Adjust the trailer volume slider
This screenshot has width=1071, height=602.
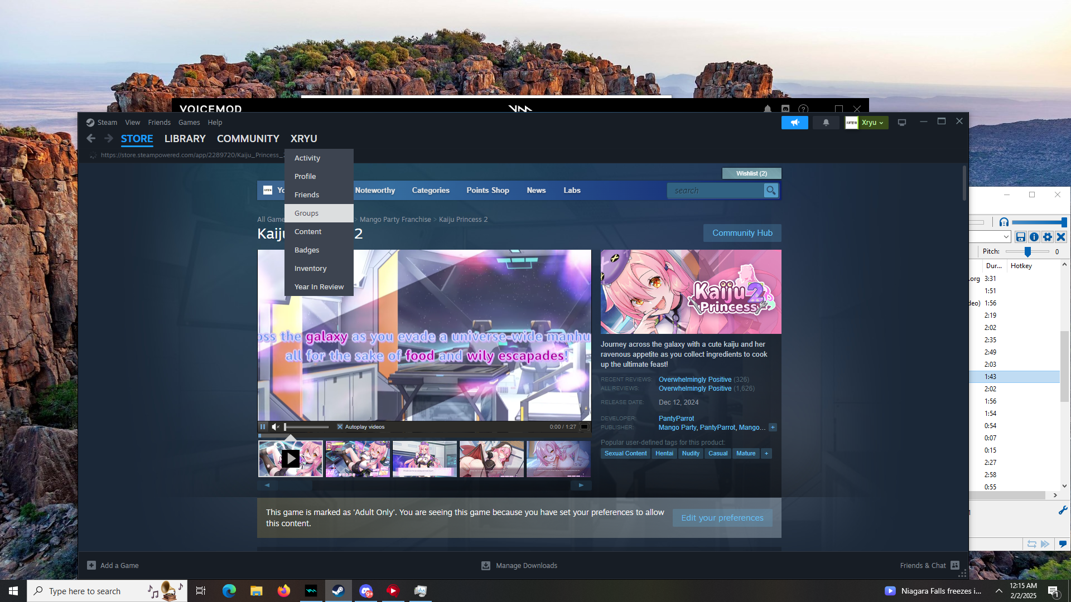point(306,427)
